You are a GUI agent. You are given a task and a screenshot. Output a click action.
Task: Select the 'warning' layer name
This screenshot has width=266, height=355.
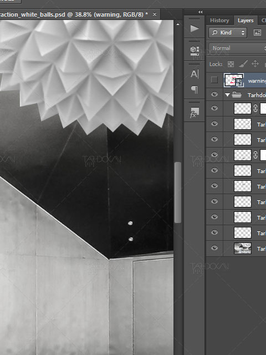[257, 81]
